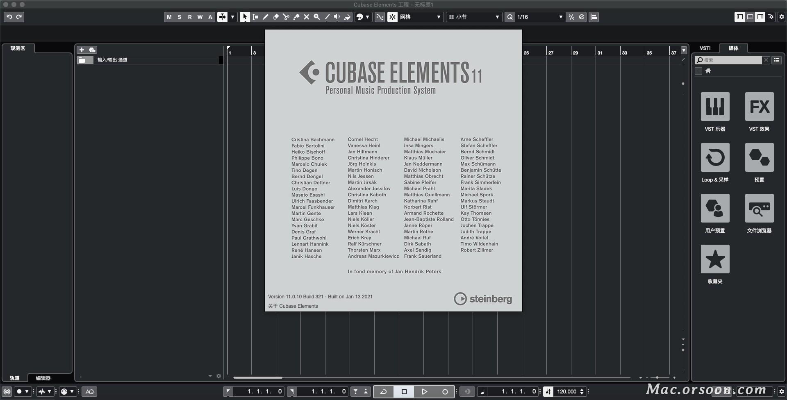The height and width of the screenshot is (400, 787).
Task: Toggle Write automation W button
Action: tap(200, 17)
